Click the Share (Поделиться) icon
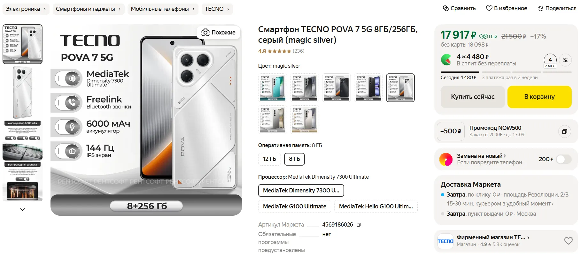This screenshot has width=580, height=254. [540, 9]
